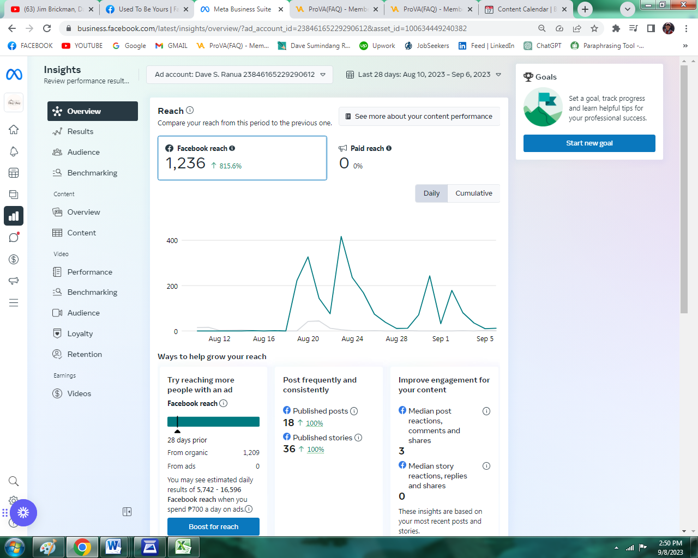Switch to Used To Be Yours Facebook tab
The image size is (698, 558).
147,9
